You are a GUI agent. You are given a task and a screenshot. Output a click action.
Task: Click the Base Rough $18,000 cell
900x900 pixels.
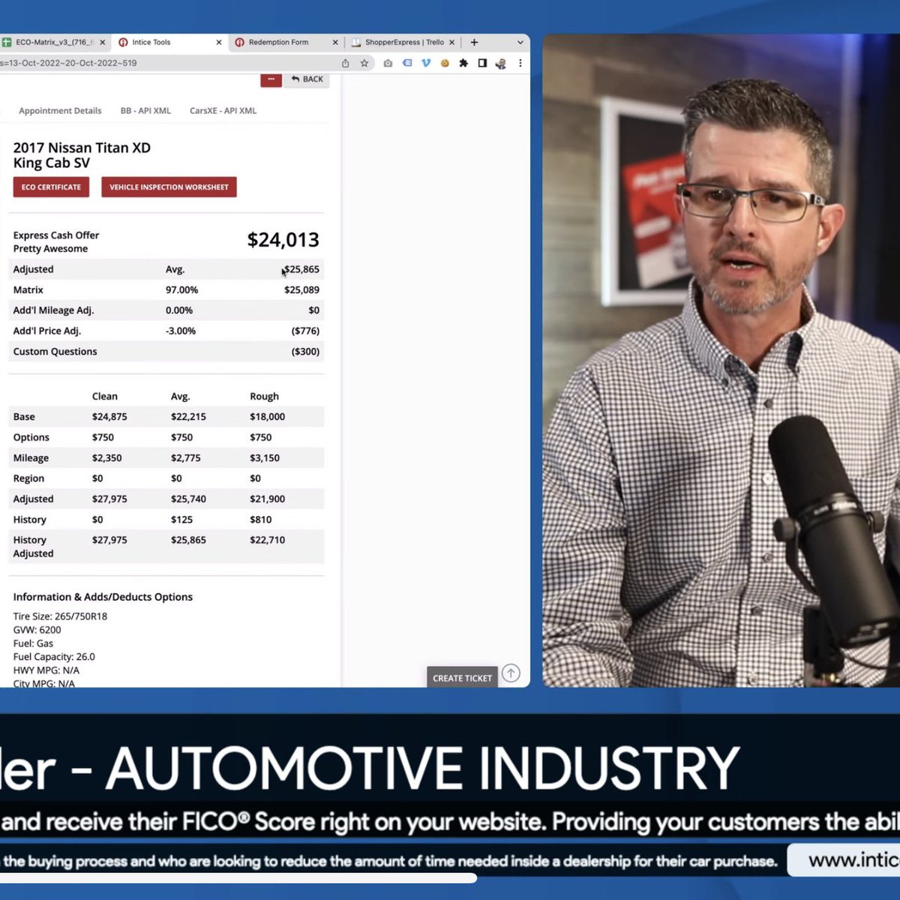point(267,416)
